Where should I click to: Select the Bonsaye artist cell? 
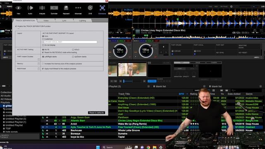coord(75,134)
